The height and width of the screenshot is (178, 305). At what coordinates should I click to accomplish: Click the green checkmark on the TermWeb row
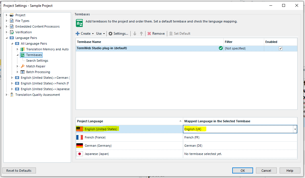(x=221, y=48)
